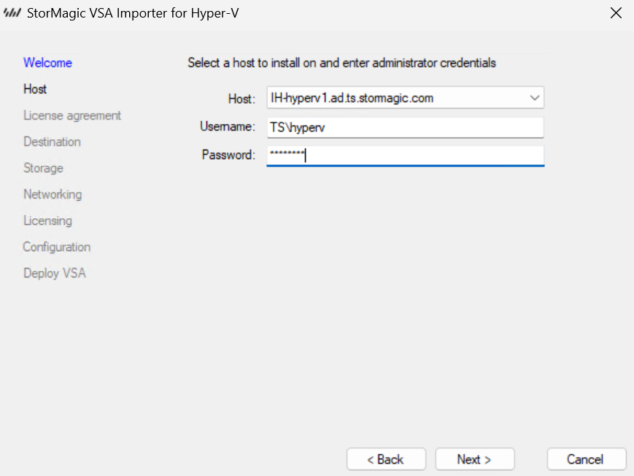This screenshot has width=634, height=476.
Task: Click the Destination step label
Action: [x=52, y=142]
